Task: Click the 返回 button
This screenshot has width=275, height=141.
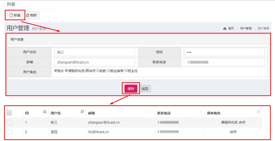Action: (x=145, y=89)
